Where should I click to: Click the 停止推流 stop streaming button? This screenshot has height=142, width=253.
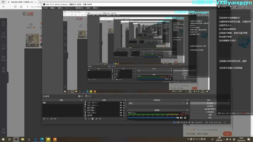[x=210, y=104]
